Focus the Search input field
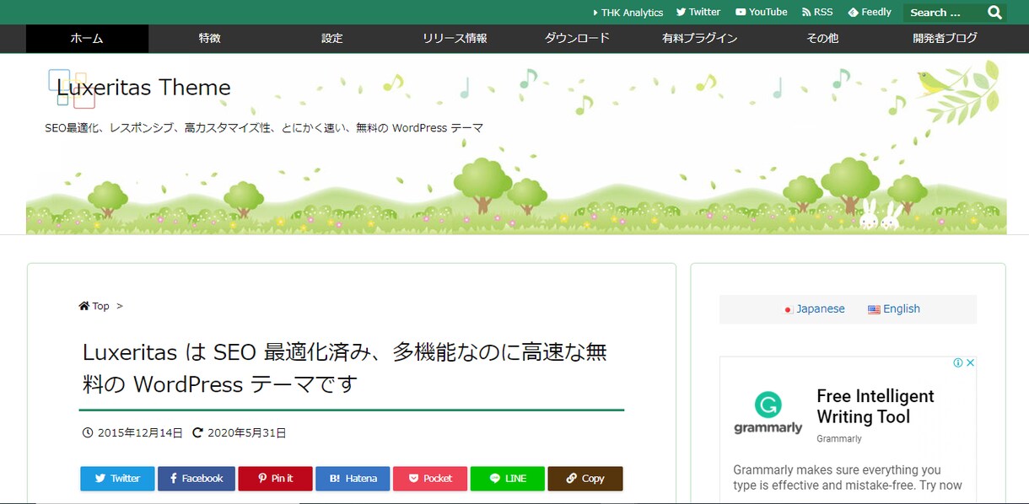The width and height of the screenshot is (1029, 504). (x=943, y=13)
